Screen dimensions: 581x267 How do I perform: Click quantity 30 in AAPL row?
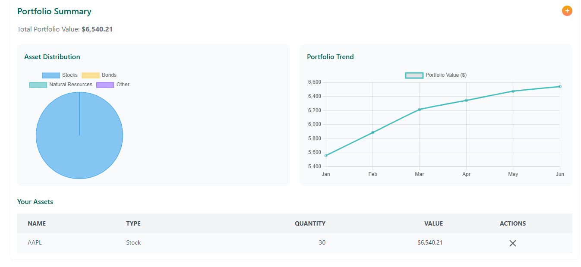tap(322, 242)
